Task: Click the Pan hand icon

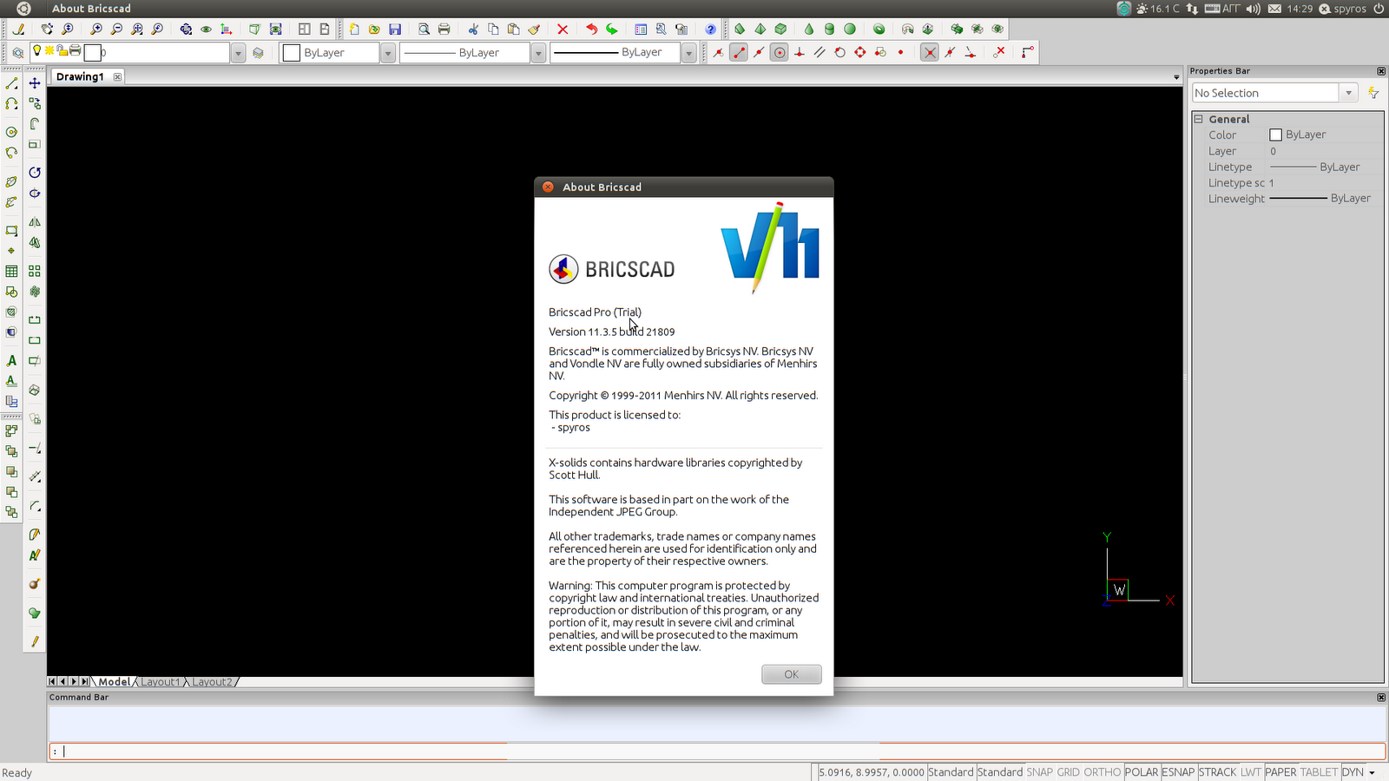Action: click(47, 29)
